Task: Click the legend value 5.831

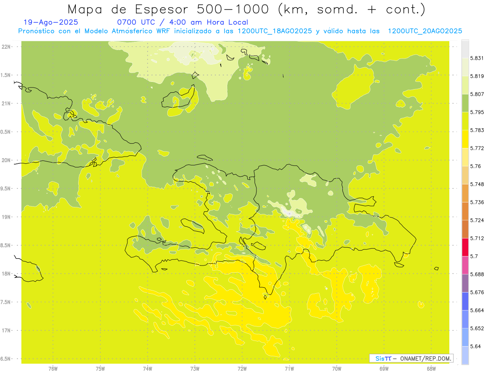Action: [477, 58]
